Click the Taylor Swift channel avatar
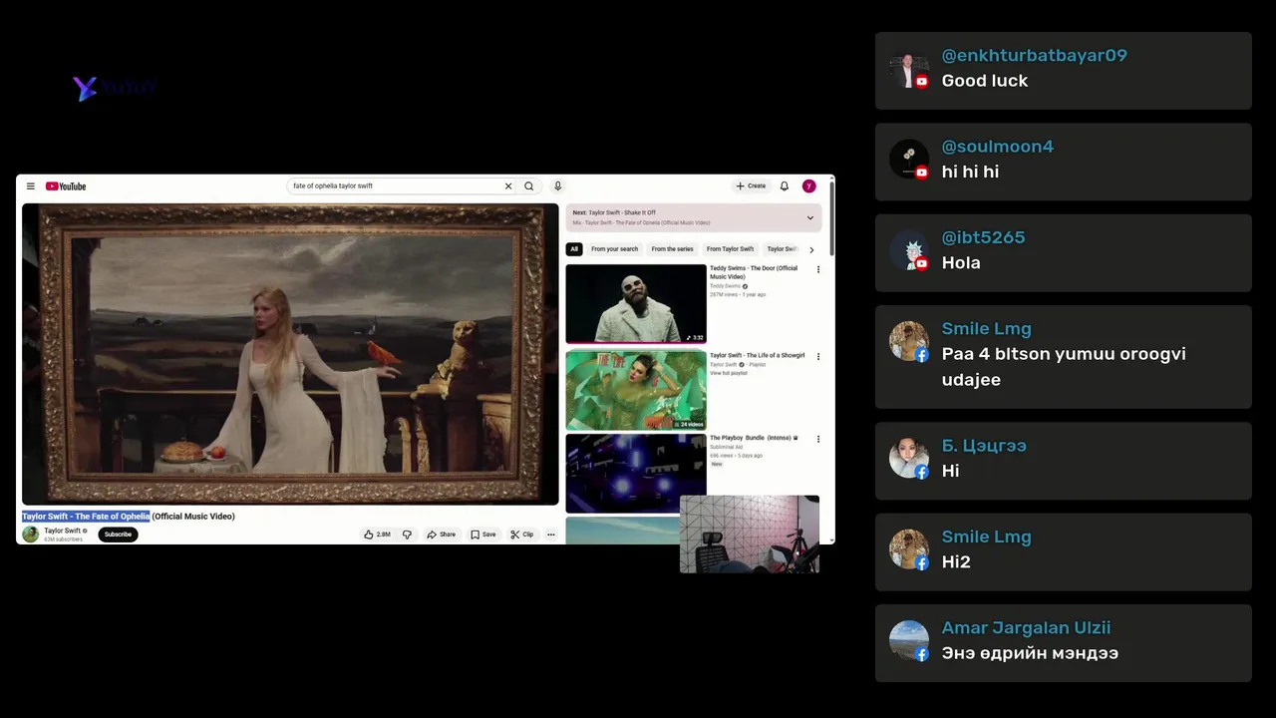 point(31,535)
